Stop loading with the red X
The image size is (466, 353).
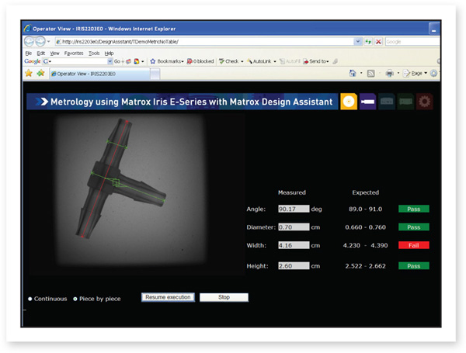pyautogui.click(x=378, y=42)
